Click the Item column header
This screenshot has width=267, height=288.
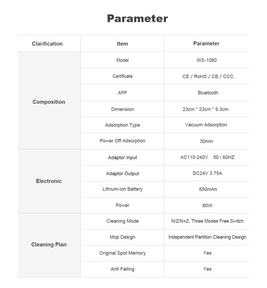122,44
